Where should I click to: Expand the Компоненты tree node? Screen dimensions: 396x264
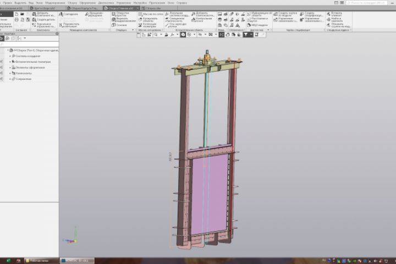click(x=10, y=73)
